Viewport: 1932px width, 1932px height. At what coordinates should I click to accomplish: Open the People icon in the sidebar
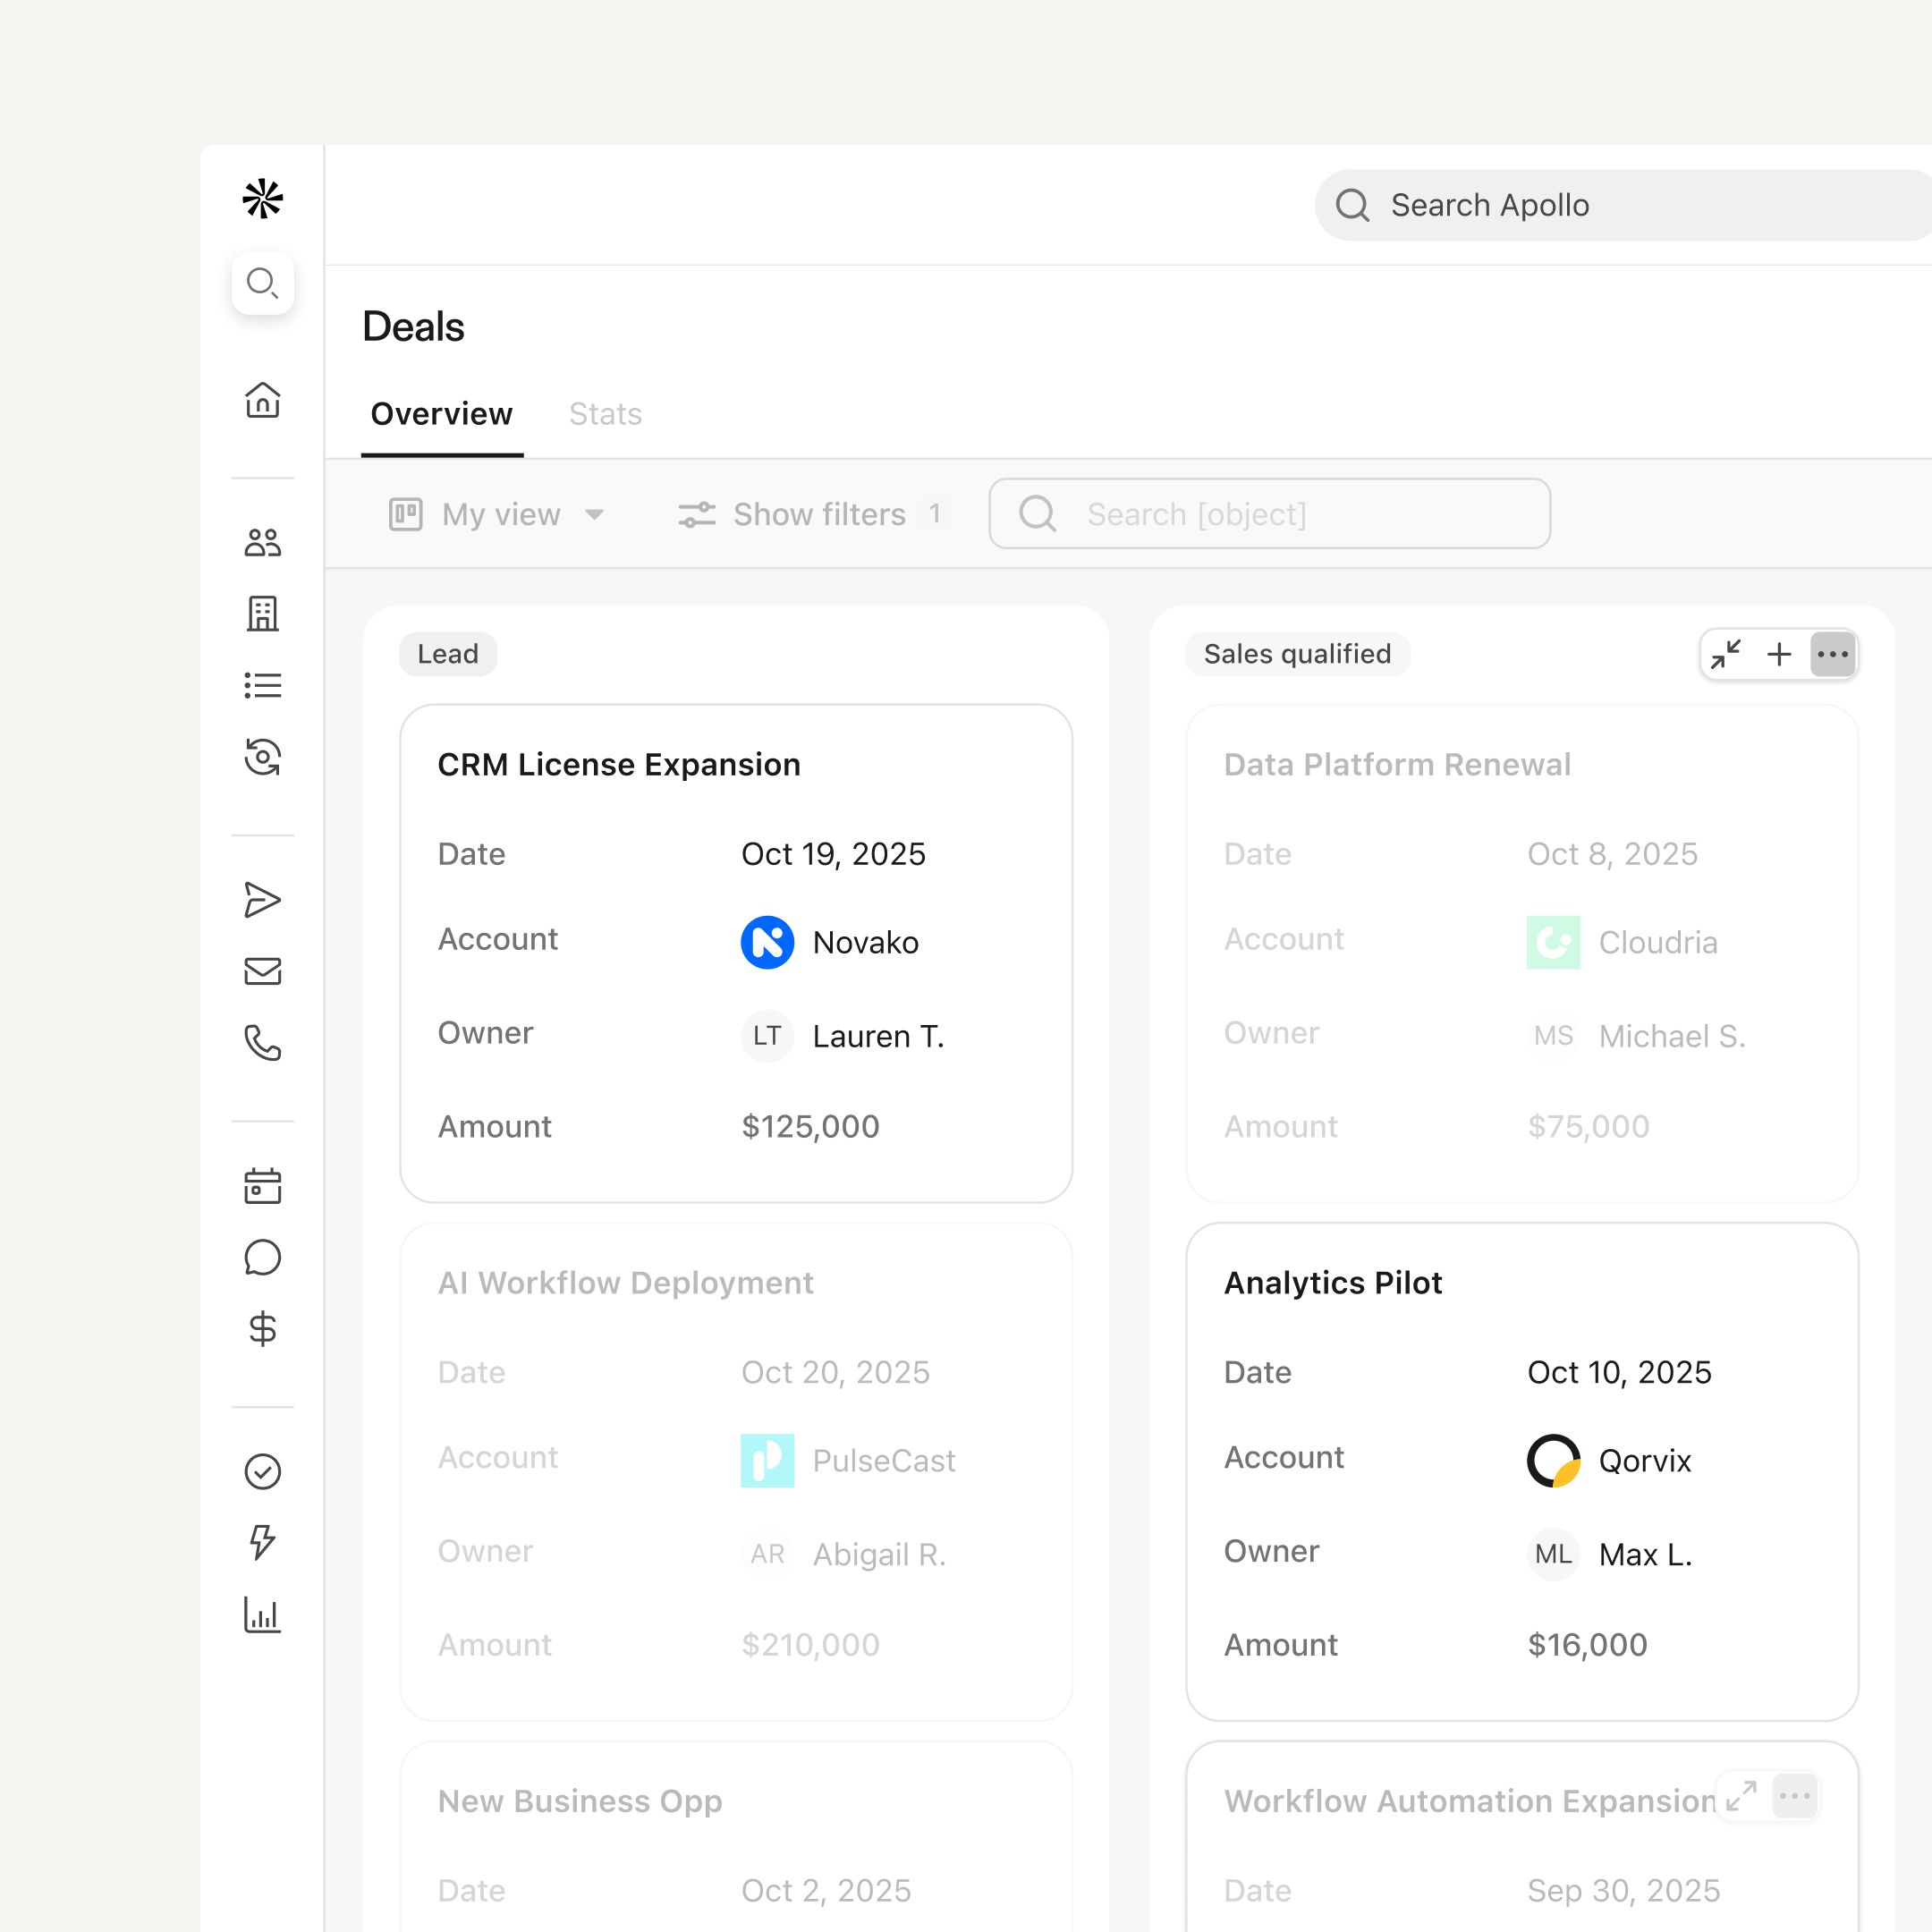click(x=262, y=541)
